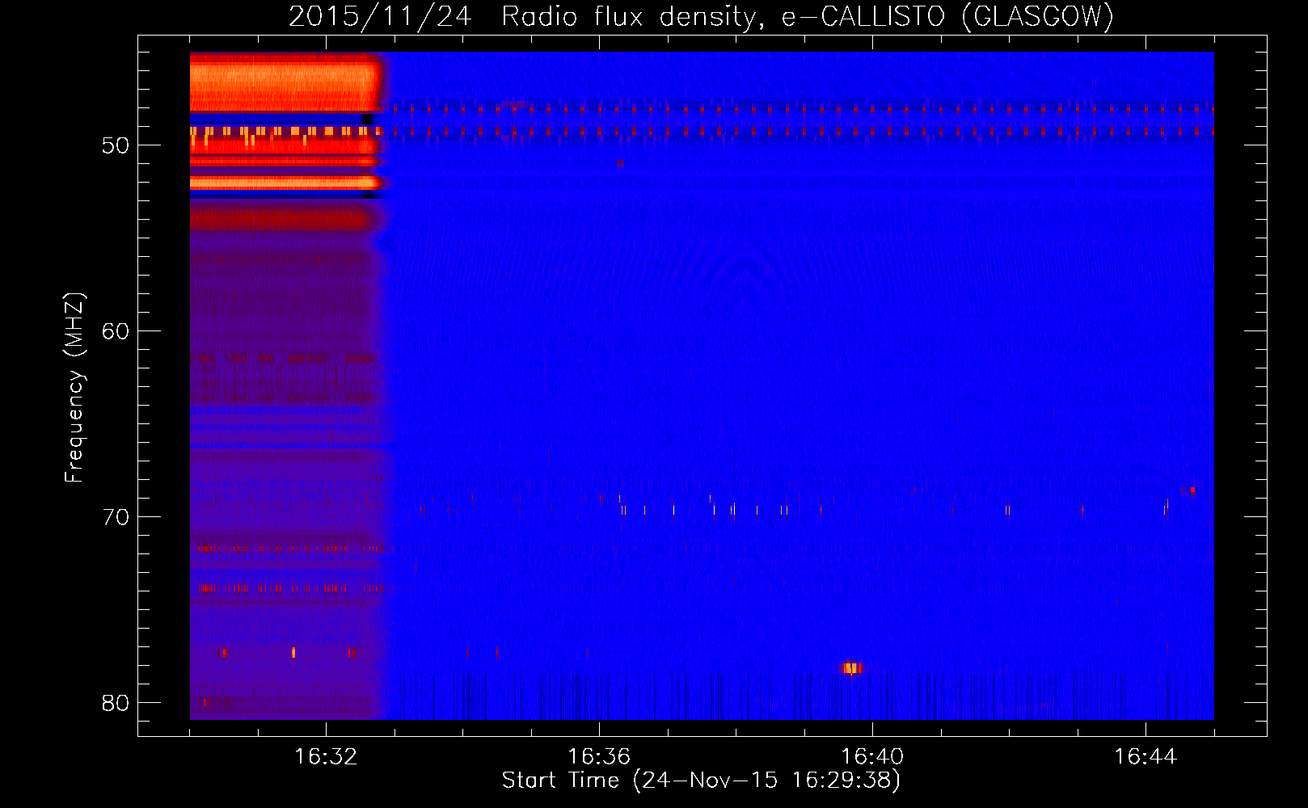This screenshot has height=808, width=1308.
Task: Click the 16:40 time tick label
Action: tap(872, 757)
